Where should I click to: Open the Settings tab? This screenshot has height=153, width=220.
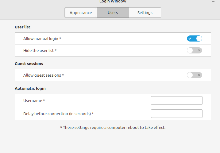click(x=145, y=13)
